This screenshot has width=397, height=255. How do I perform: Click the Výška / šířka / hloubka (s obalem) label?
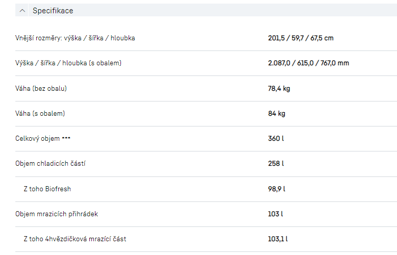pyautogui.click(x=68, y=63)
